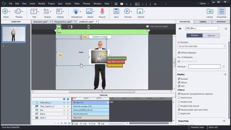Switch to the POSITION tab
Image resolution: width=231 pixels, height=130 pixels.
tap(221, 22)
